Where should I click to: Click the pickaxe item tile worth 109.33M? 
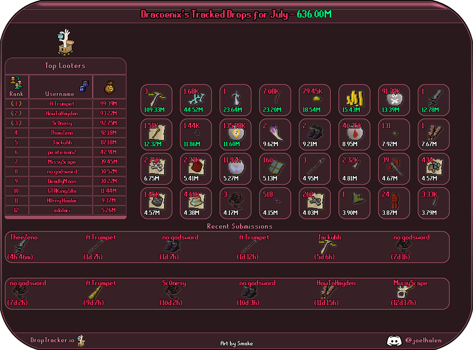pos(156,100)
